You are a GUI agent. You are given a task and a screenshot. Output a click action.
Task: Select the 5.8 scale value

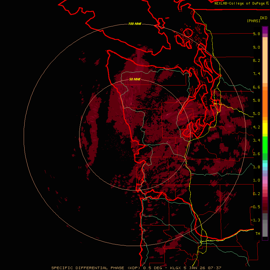[x=256, y=100]
